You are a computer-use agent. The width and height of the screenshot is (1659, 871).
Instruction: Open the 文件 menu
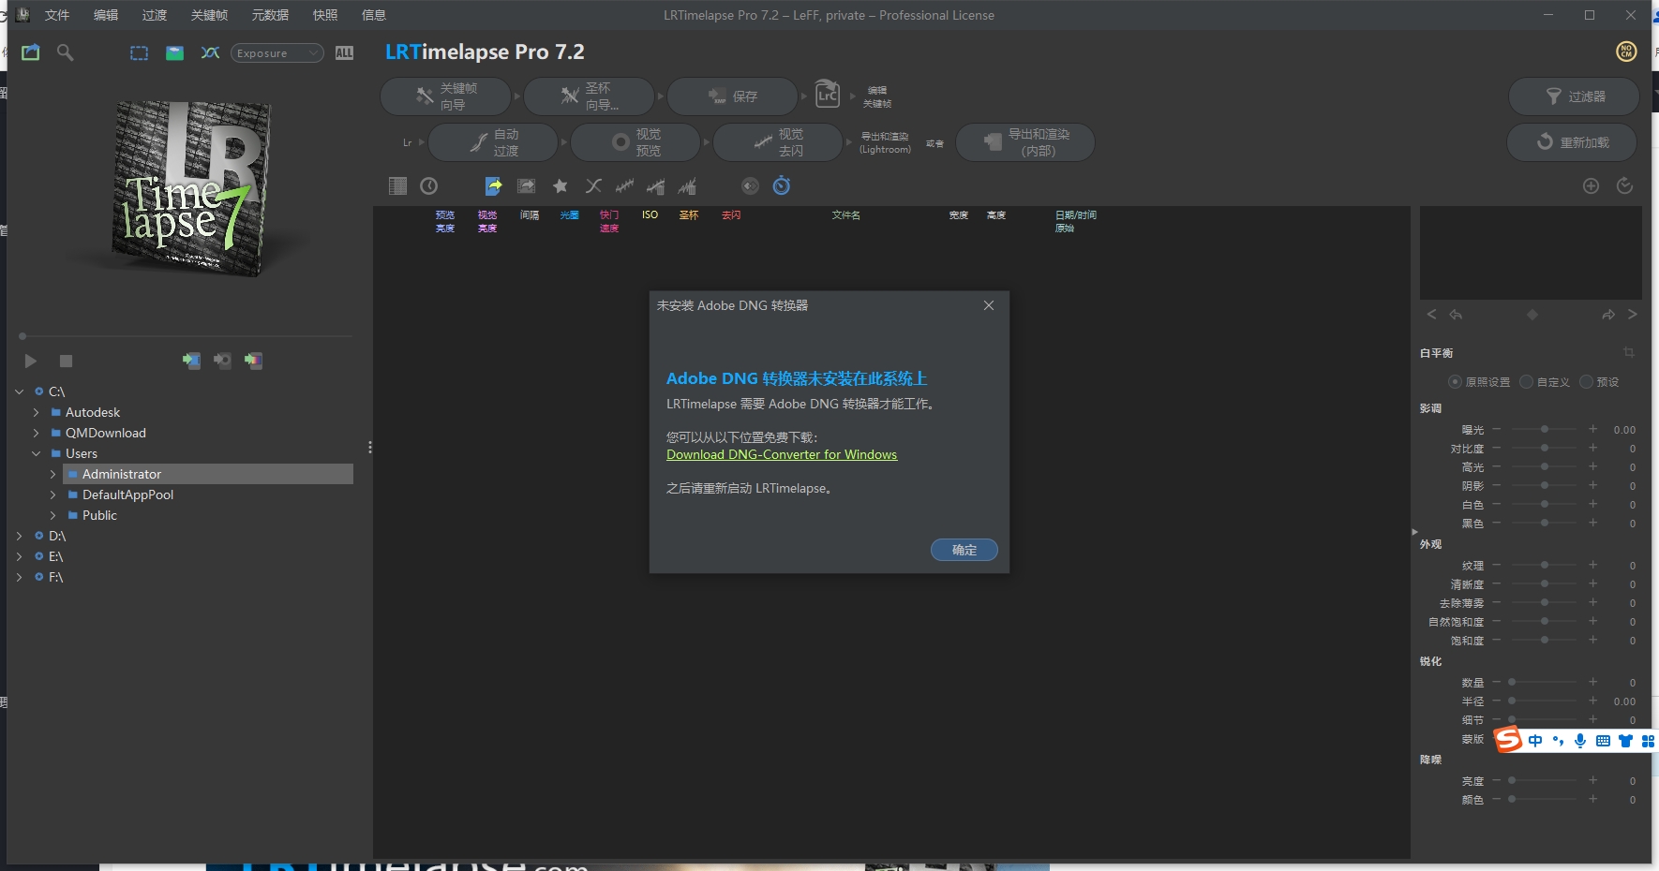57,15
